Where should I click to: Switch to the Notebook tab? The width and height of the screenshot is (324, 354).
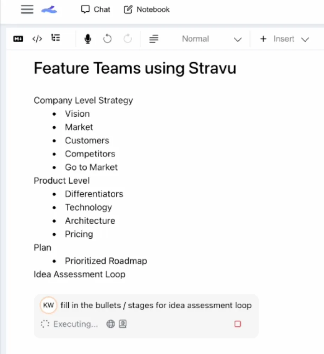(x=147, y=10)
